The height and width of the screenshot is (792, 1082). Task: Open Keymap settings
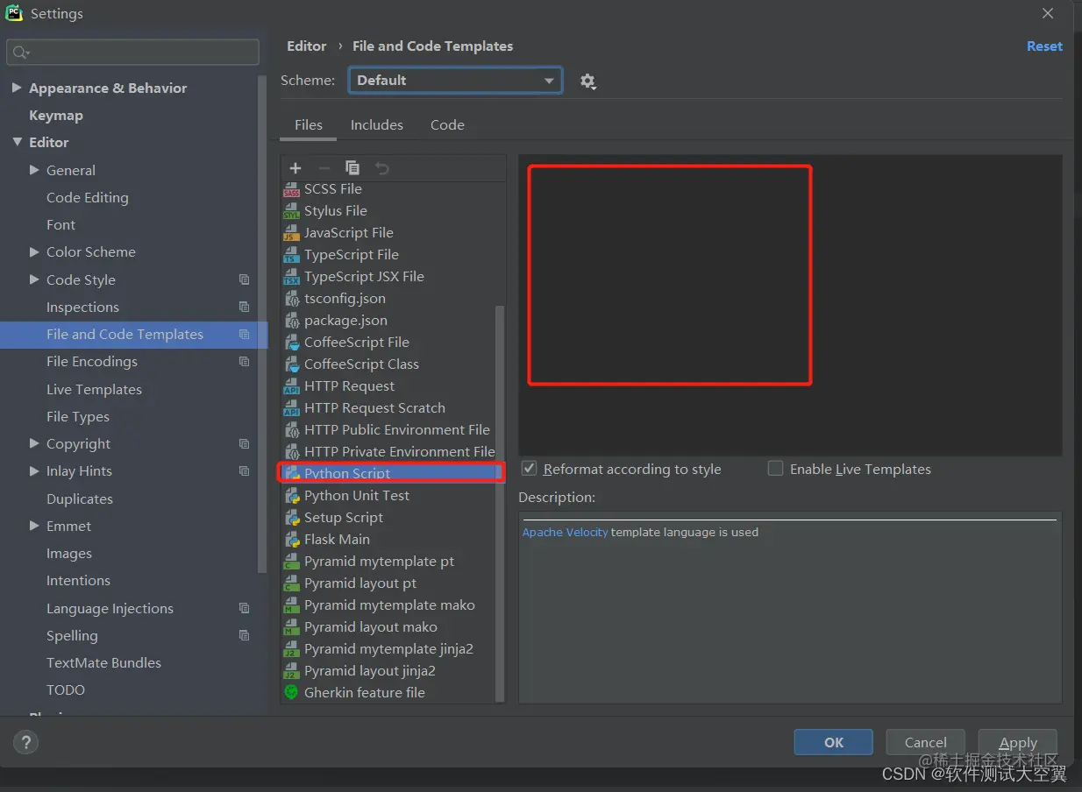(56, 116)
